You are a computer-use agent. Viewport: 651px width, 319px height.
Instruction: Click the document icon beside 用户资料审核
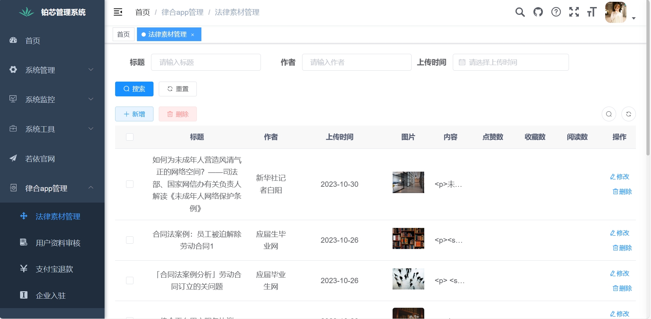pos(24,242)
